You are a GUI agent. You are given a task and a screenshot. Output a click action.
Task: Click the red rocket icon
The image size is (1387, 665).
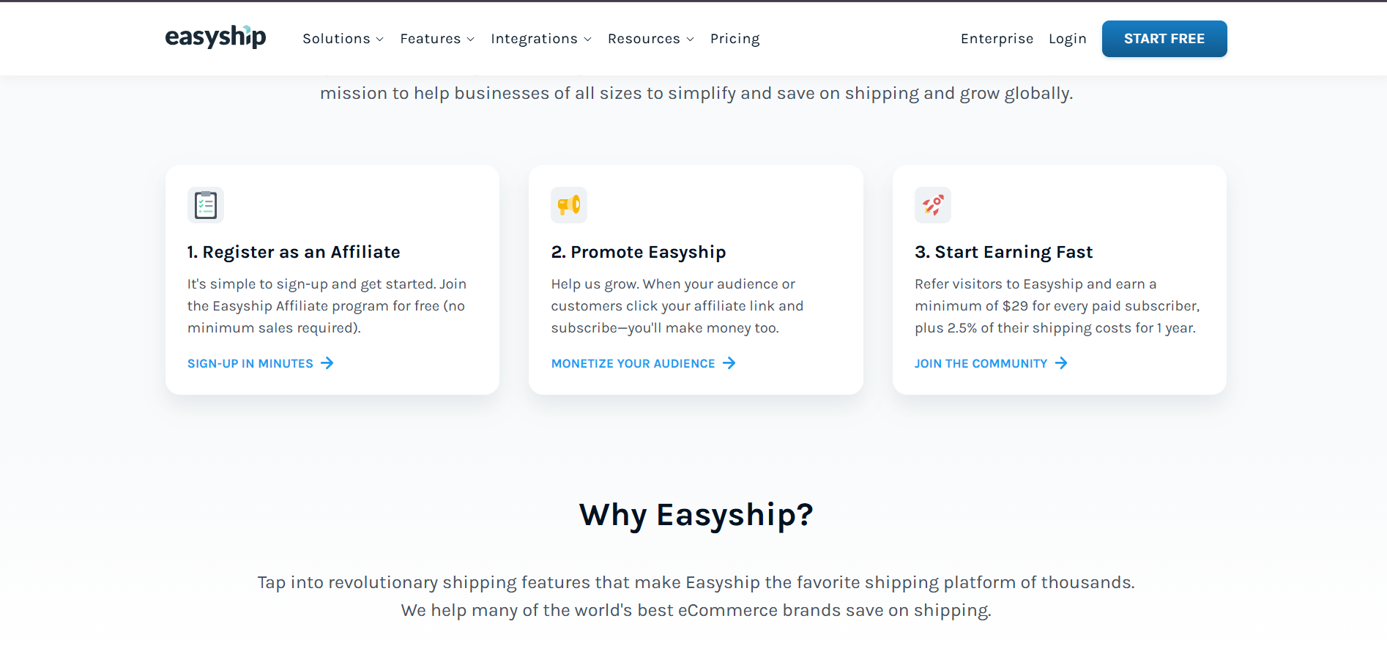[x=932, y=205]
